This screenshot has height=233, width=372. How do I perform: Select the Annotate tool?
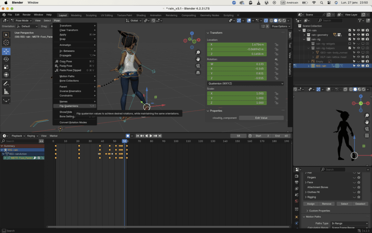pyautogui.click(x=6, y=84)
